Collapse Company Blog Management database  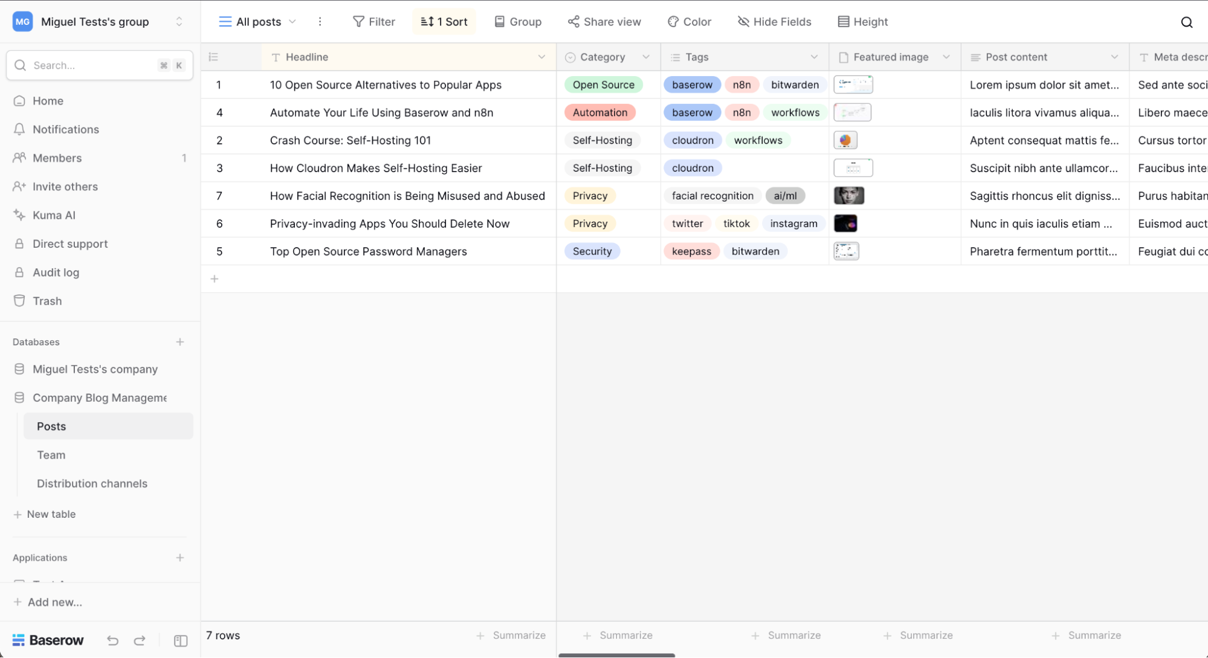100,398
